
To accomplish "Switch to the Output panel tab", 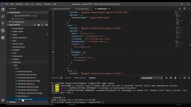I will [68, 78].
